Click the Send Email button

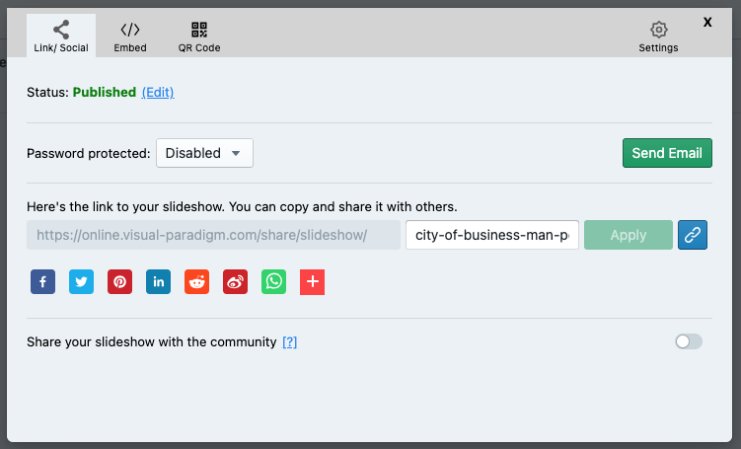pyautogui.click(x=667, y=153)
